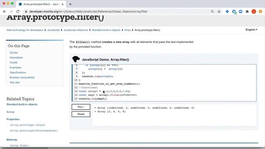This screenshot has width=265, height=149.
Task: Reload the MDN page
Action: (18, 12)
